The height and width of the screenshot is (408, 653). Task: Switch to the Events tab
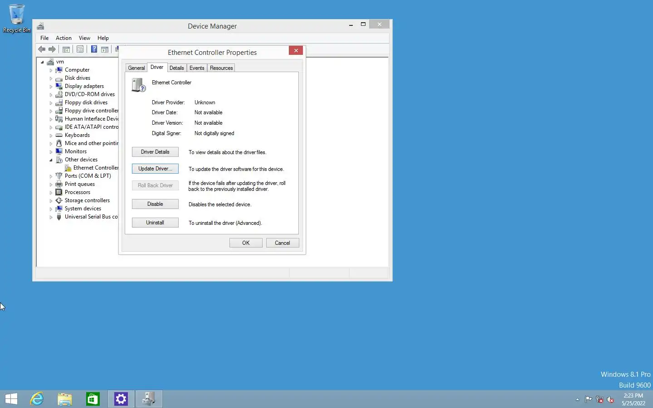[197, 68]
